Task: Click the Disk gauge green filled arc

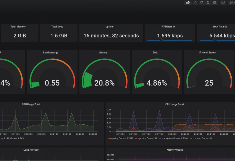Action: coord(140,86)
